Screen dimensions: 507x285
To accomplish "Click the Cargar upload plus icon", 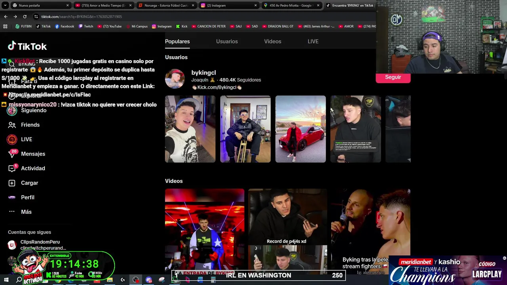I will tap(12, 183).
